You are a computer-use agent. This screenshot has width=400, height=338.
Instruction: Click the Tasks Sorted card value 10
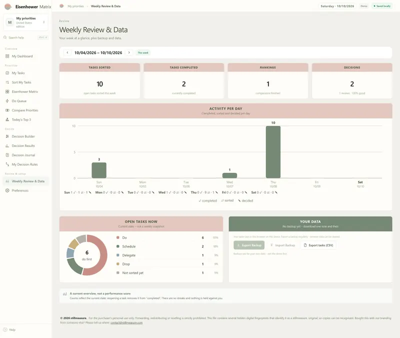99,84
